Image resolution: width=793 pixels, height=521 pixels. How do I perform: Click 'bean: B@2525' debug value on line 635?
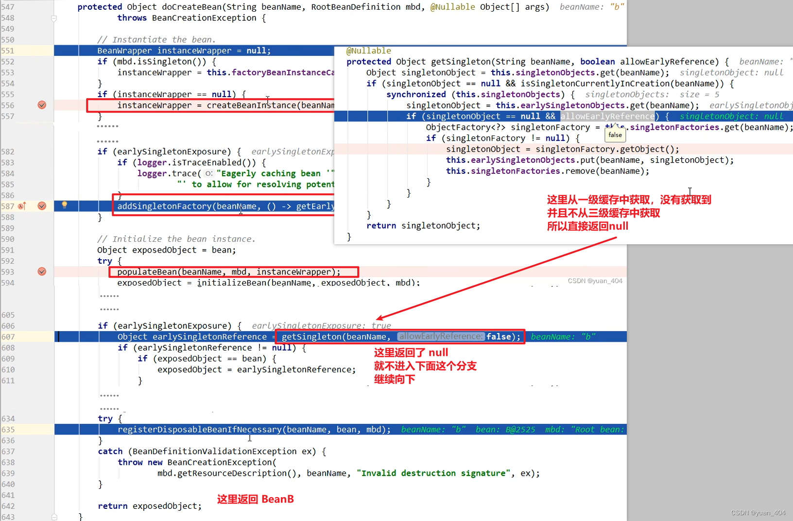click(505, 430)
